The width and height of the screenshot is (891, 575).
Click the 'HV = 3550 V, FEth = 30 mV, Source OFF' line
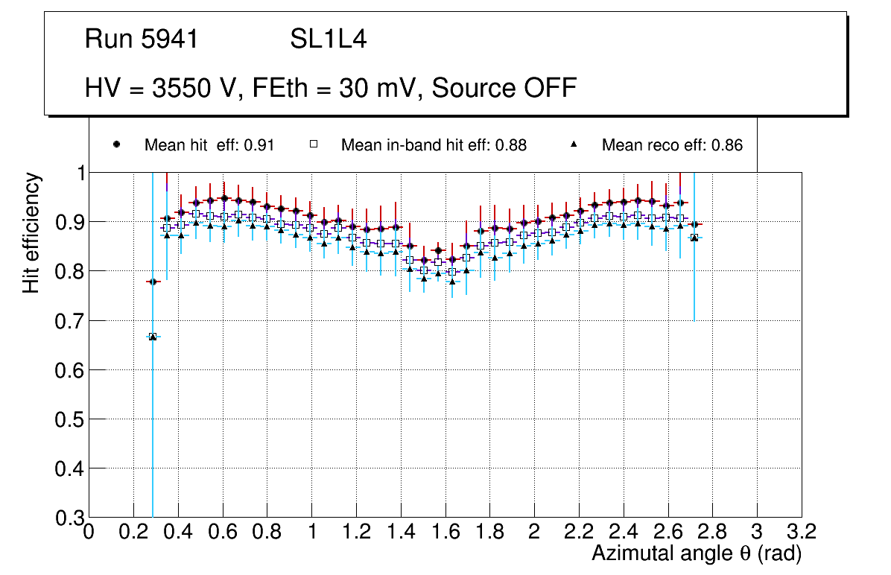click(x=331, y=88)
